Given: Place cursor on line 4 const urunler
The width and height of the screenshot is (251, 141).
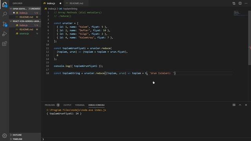Looking at the screenshot, I should pos(66,23).
